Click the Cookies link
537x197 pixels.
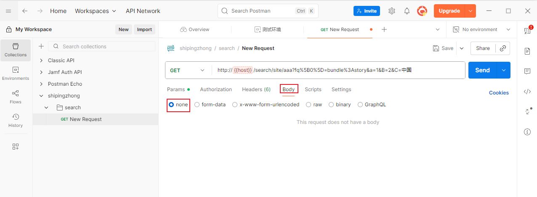499,93
